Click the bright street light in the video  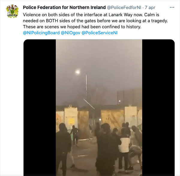tap(78, 72)
